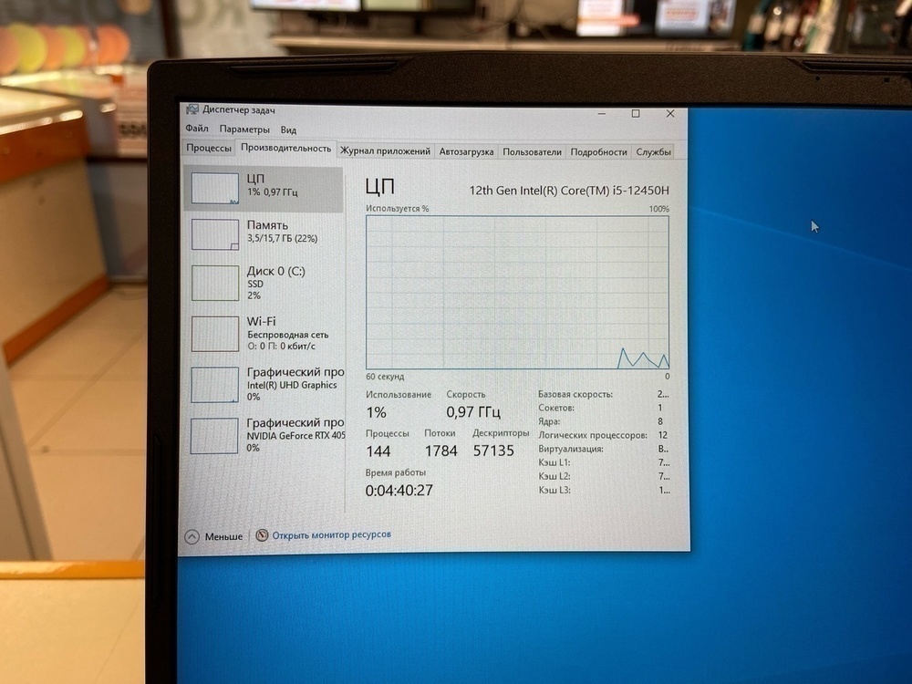Image resolution: width=912 pixels, height=684 pixels.
Task: Click the Использование 1% value
Action: coord(377,412)
